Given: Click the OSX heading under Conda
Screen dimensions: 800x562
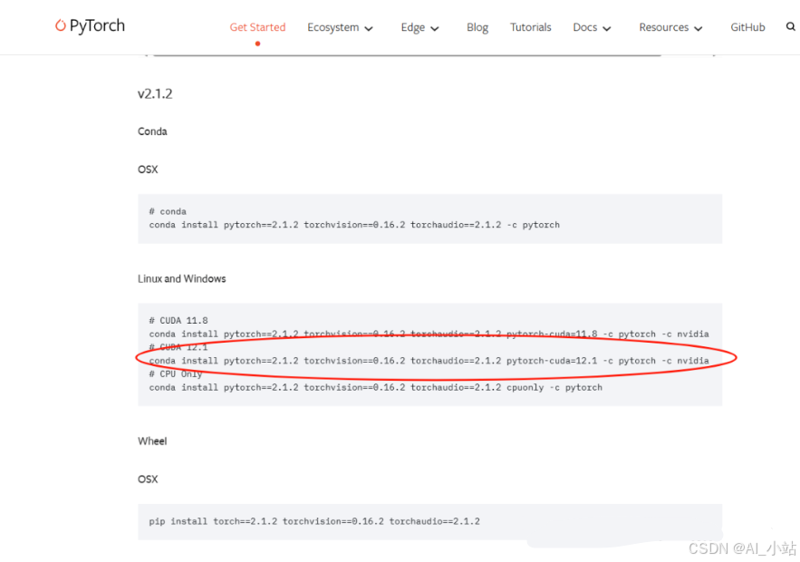Looking at the screenshot, I should point(148,170).
